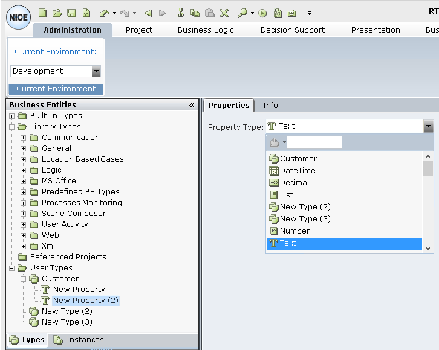Click the search field in type popup
The height and width of the screenshot is (350, 439).
pyautogui.click(x=314, y=142)
